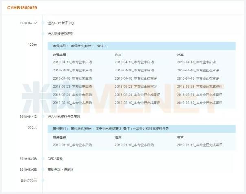Screen dimensions: 246x194
Task: Open the 进入新报任务序列 entry
Action: click(61, 33)
